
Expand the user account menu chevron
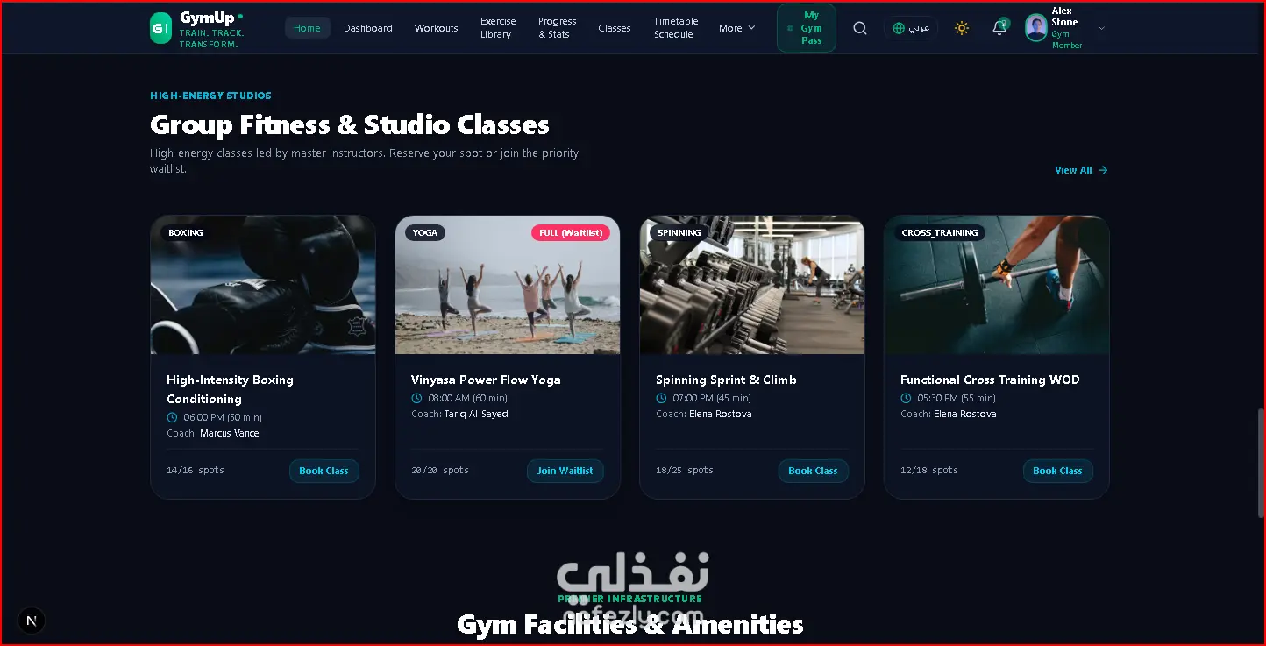coord(1102,28)
